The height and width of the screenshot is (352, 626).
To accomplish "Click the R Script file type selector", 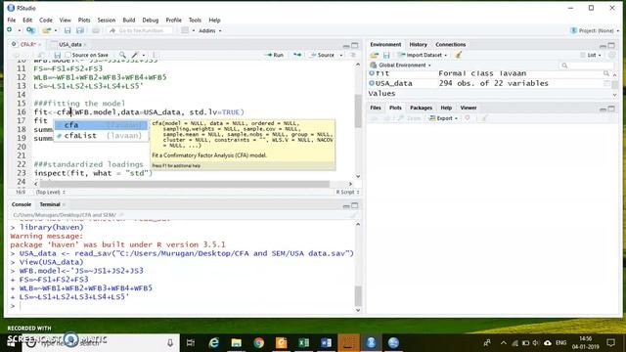I will 347,192.
